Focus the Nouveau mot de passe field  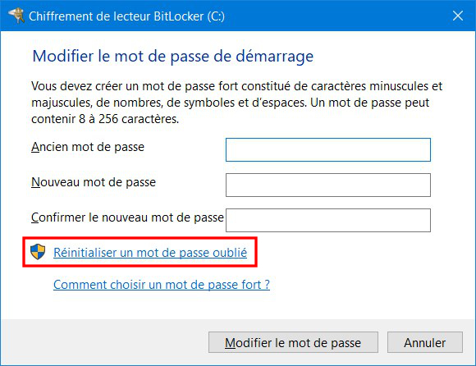tap(328, 185)
